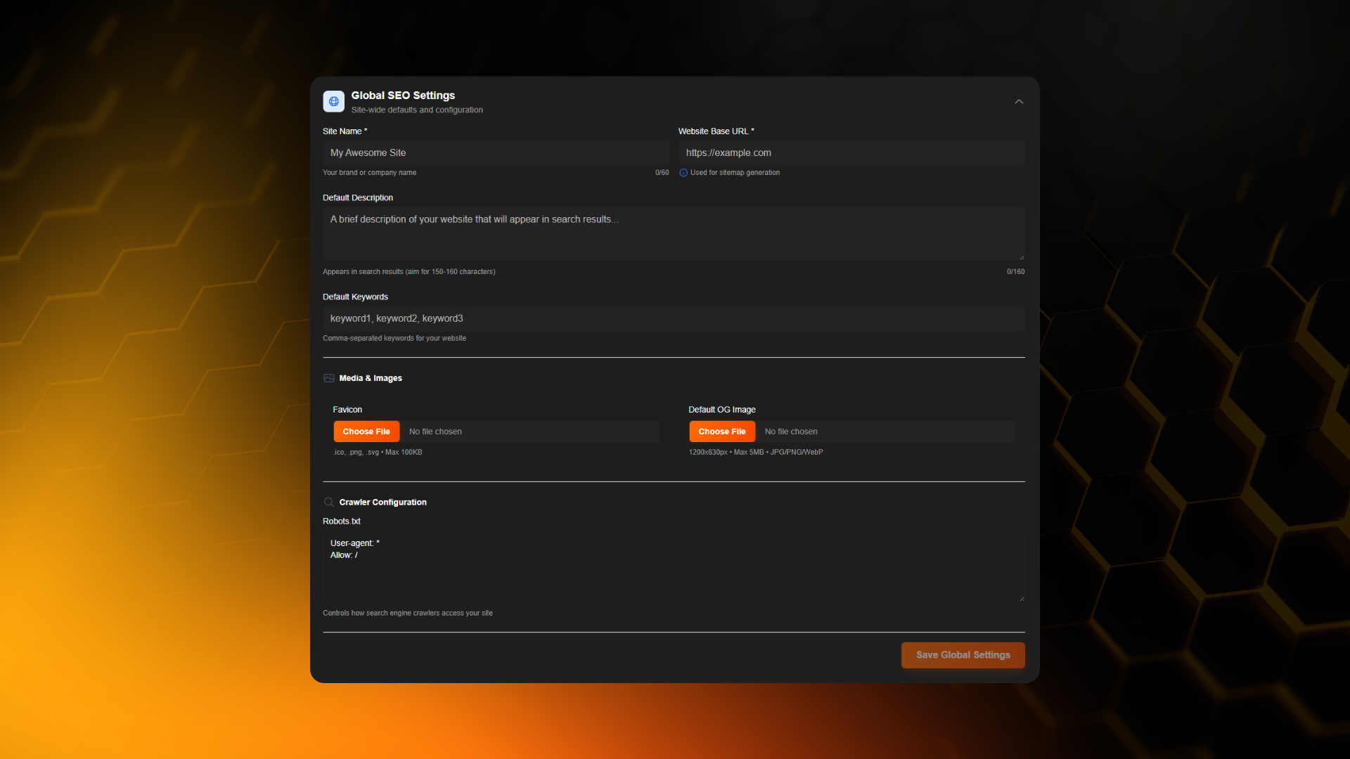
Task: Click the Default Description resize handle
Action: coord(1022,257)
